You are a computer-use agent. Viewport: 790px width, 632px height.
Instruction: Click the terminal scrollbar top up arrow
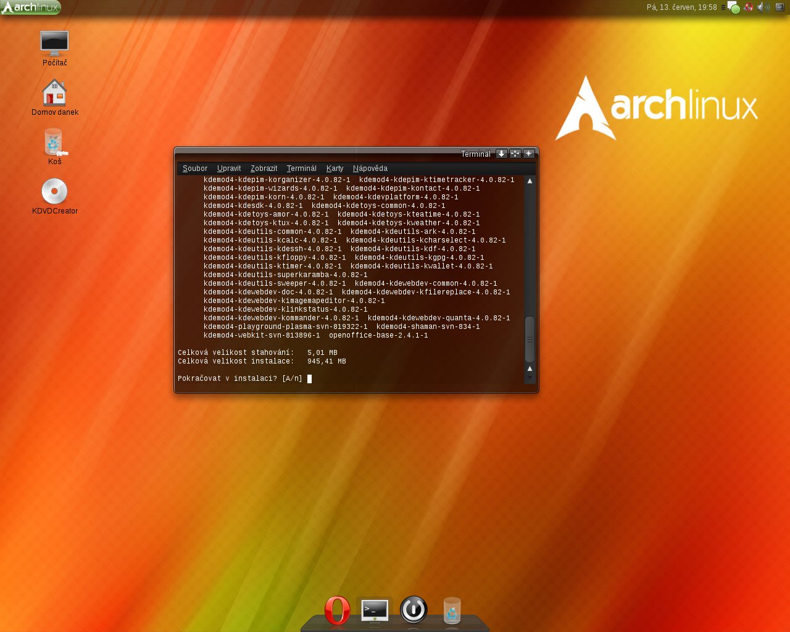[x=530, y=181]
